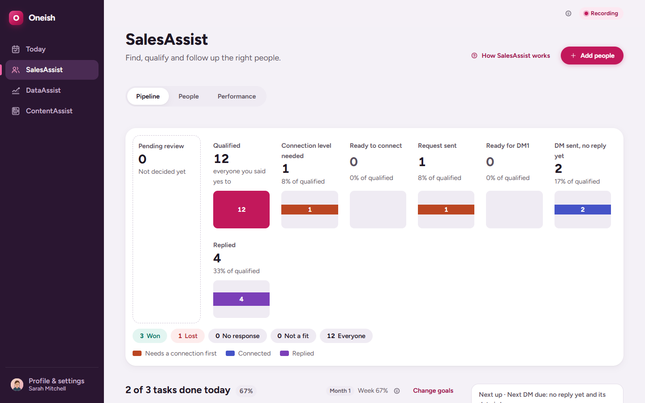
Task: Filter by the 0 Not a fit chip
Action: pos(293,336)
